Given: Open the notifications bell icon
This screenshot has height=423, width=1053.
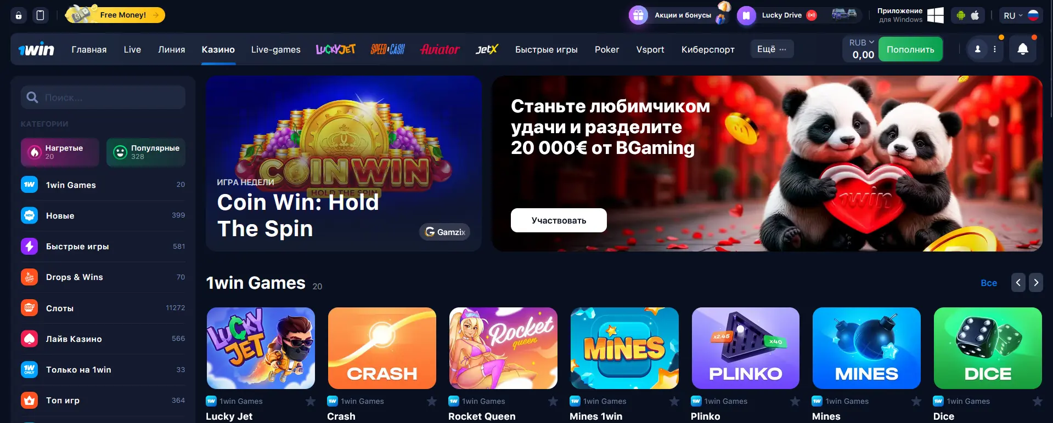Looking at the screenshot, I should coord(1023,49).
